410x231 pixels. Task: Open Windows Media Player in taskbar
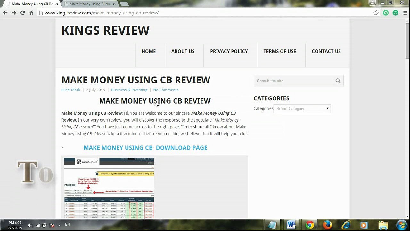click(x=364, y=225)
